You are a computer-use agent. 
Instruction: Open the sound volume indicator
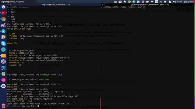(x=174, y=2)
